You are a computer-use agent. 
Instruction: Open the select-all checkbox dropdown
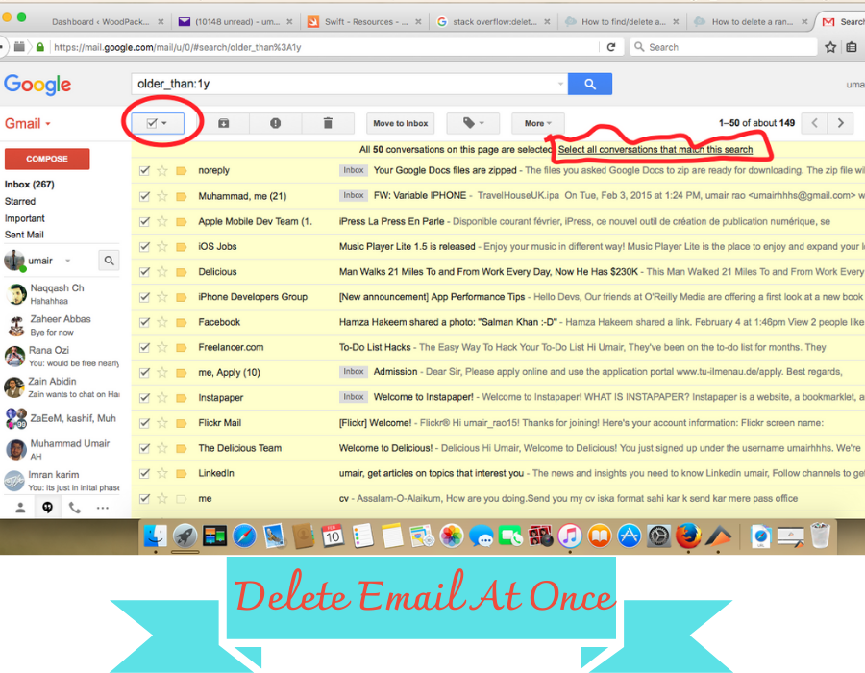[x=164, y=124]
